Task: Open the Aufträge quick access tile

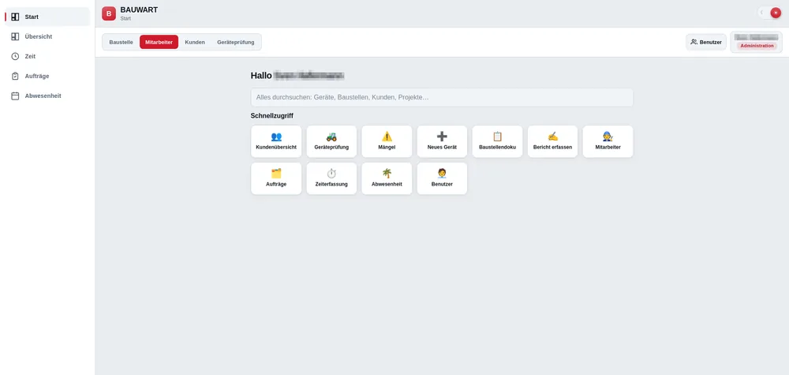Action: point(276,178)
